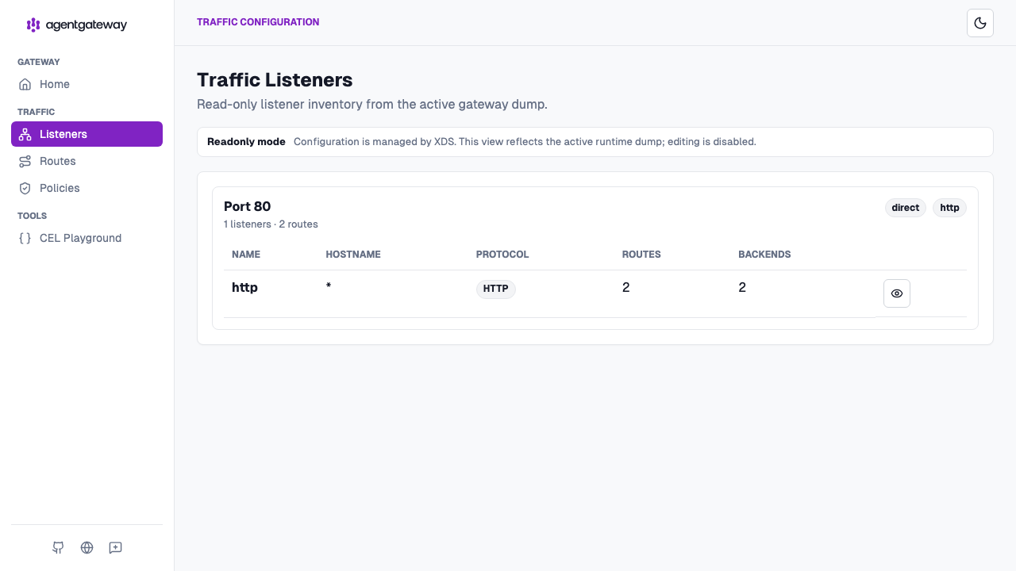Screen dimensions: 1016x571
Task: Click the eye icon for http listener
Action: (x=897, y=293)
